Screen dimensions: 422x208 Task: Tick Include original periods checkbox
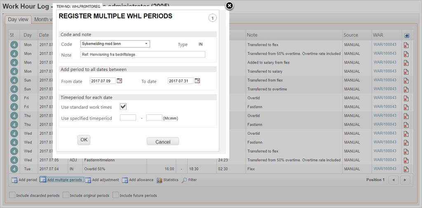[66, 195]
